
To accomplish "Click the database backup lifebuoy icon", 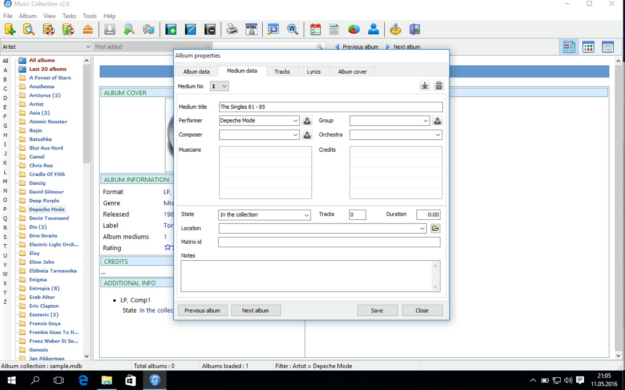I will [49, 29].
